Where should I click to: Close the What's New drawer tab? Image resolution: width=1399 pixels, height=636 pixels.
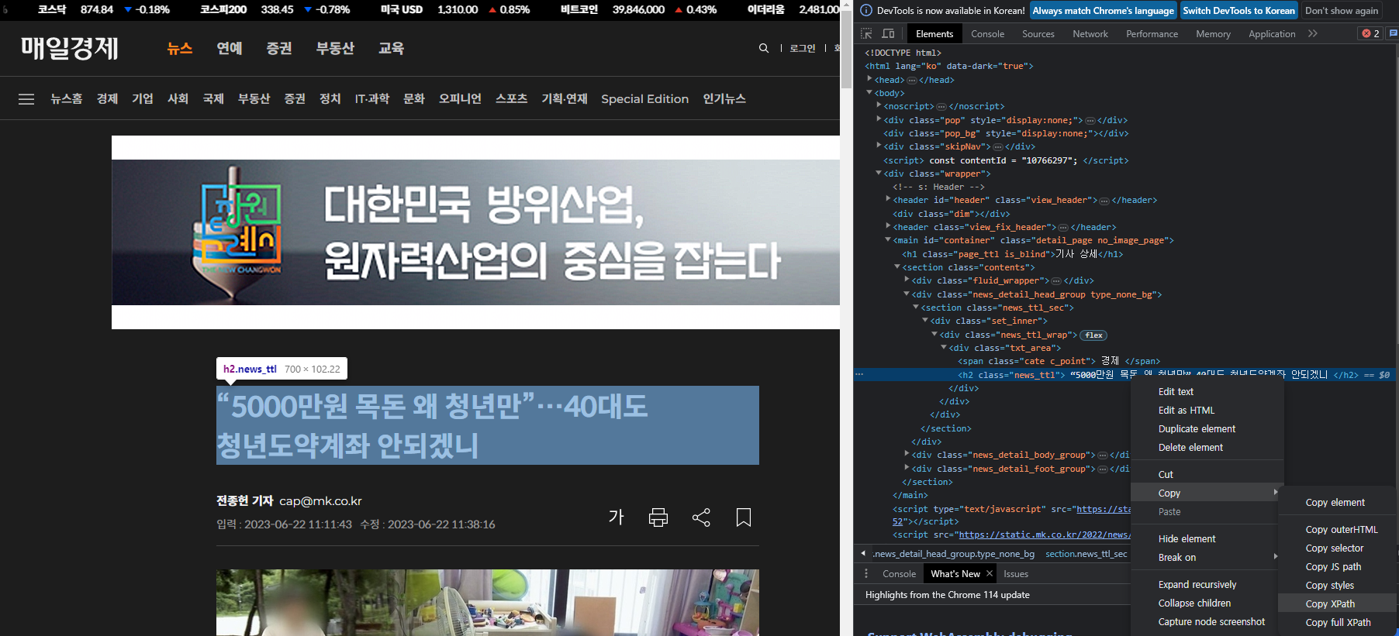click(x=990, y=573)
